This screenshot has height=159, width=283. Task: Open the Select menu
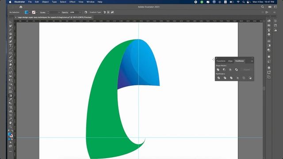63,2
